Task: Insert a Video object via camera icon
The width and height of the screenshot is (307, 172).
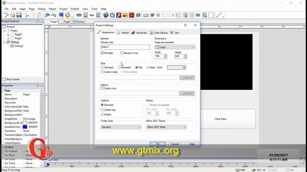Action: [106, 15]
